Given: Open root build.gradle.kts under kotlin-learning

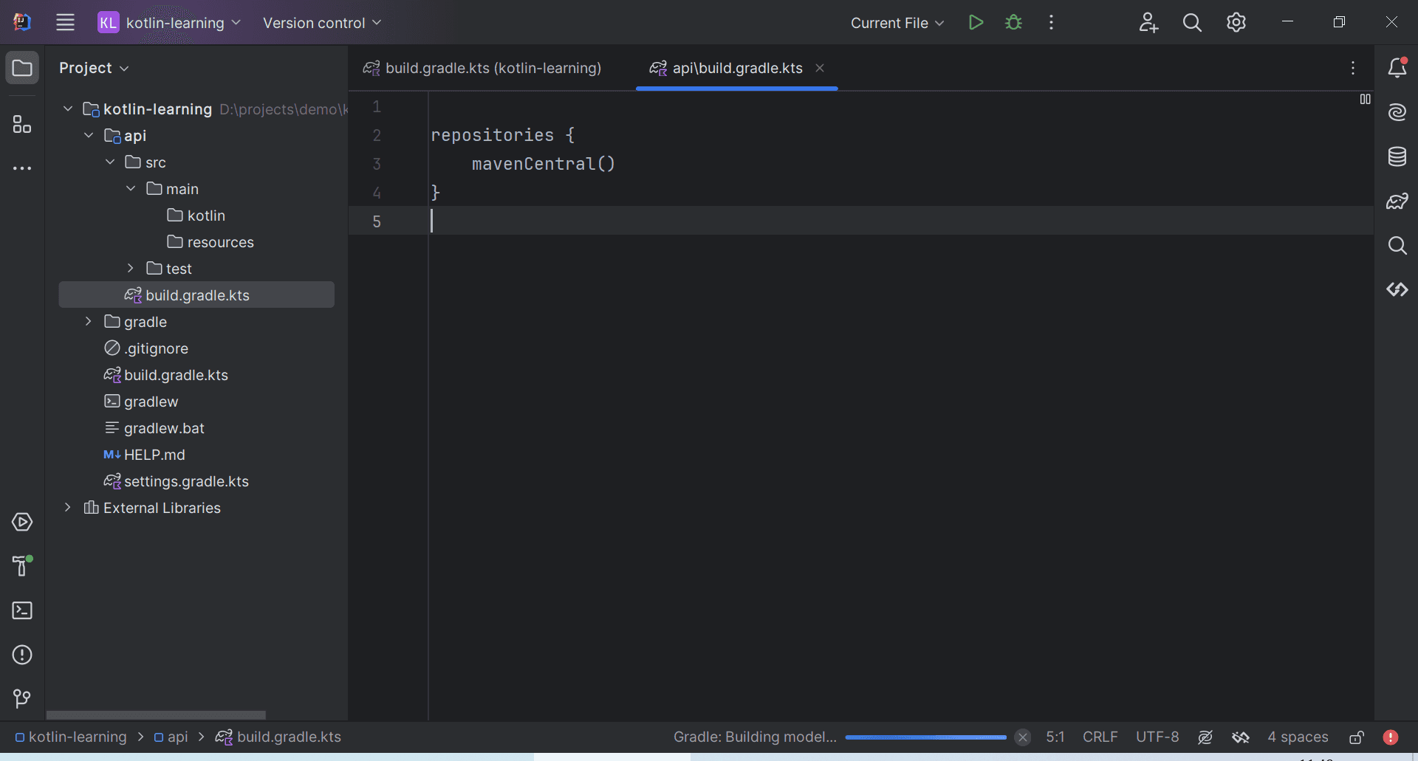Looking at the screenshot, I should (x=166, y=375).
